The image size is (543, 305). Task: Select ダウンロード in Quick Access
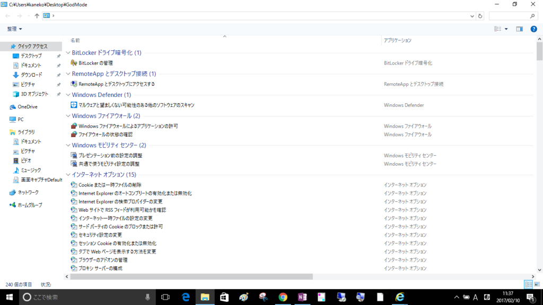tap(31, 75)
